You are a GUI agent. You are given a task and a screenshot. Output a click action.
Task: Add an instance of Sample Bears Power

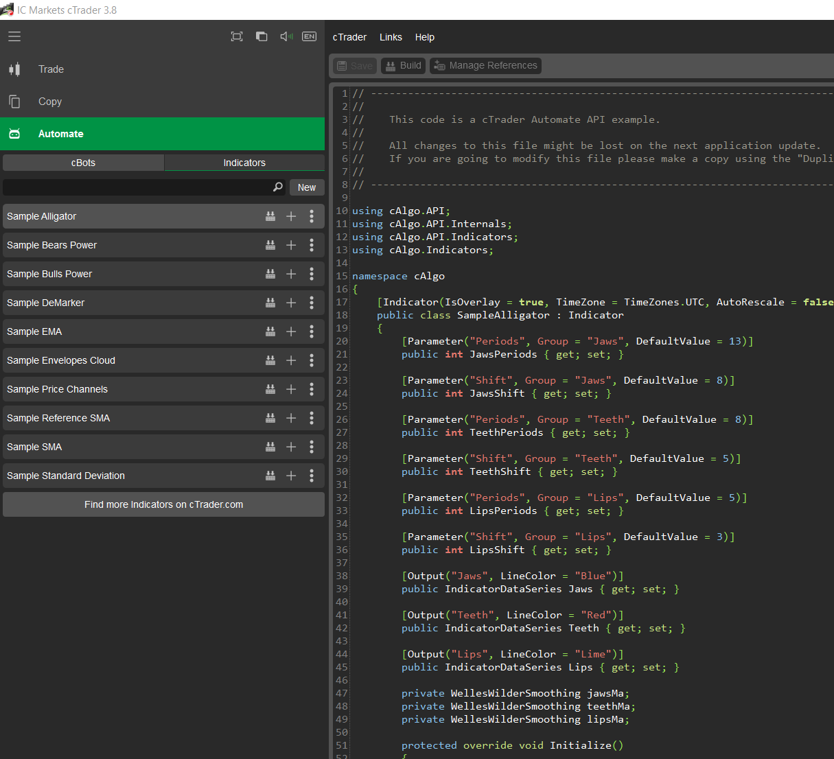291,245
